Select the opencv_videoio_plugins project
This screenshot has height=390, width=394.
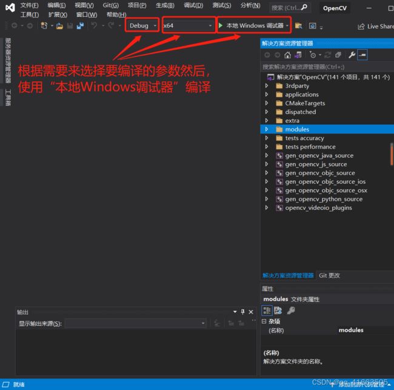pos(318,208)
